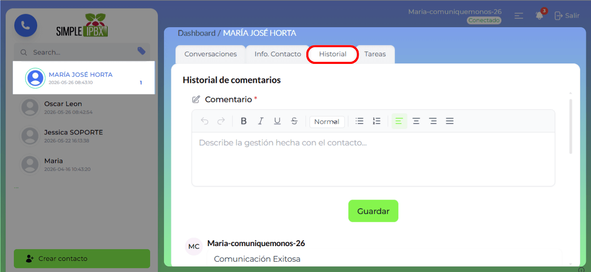Align comment text left

(399, 121)
